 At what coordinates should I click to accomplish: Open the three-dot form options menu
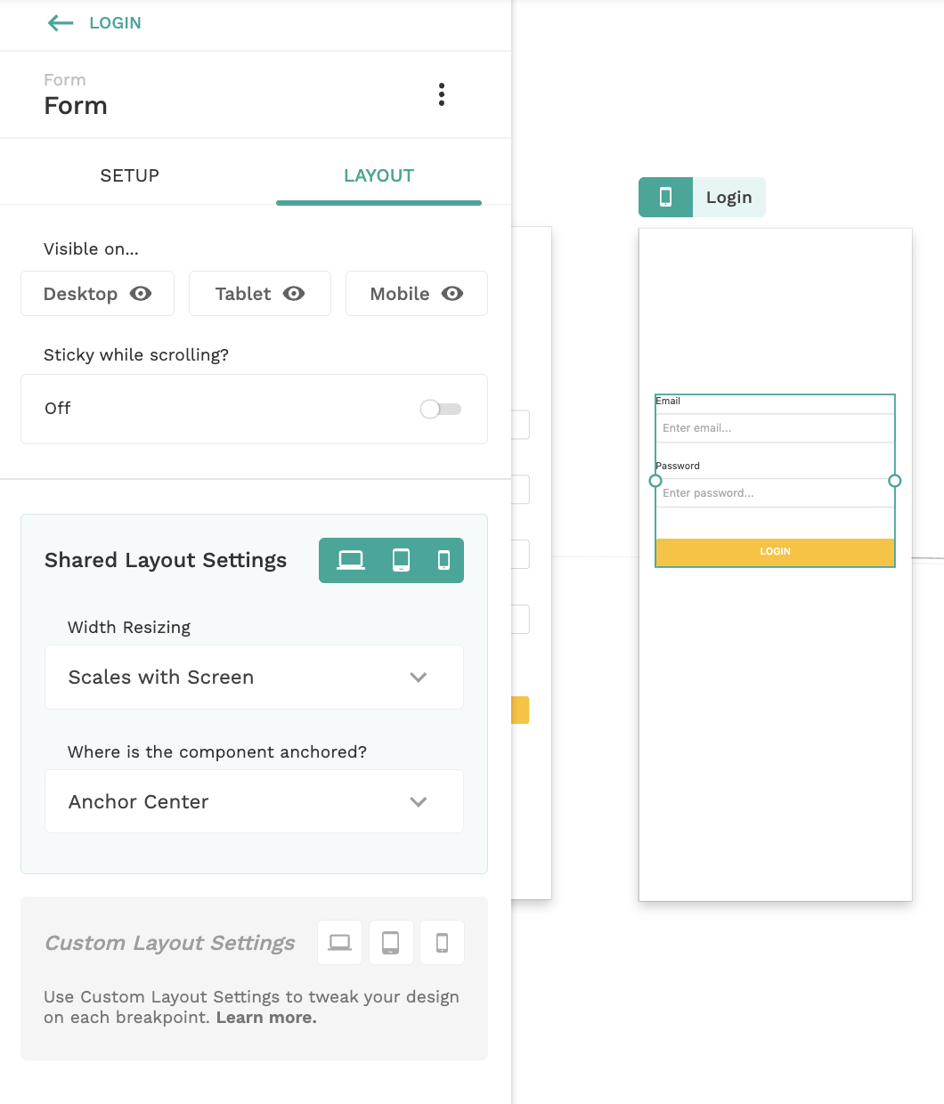pos(442,94)
